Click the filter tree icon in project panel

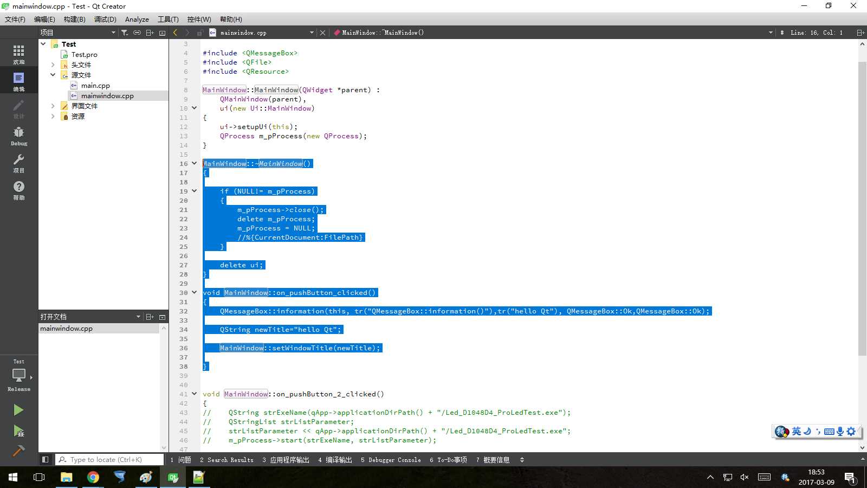[125, 33]
